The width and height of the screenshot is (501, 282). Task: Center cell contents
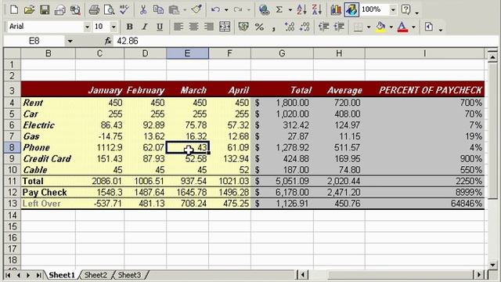click(x=193, y=27)
